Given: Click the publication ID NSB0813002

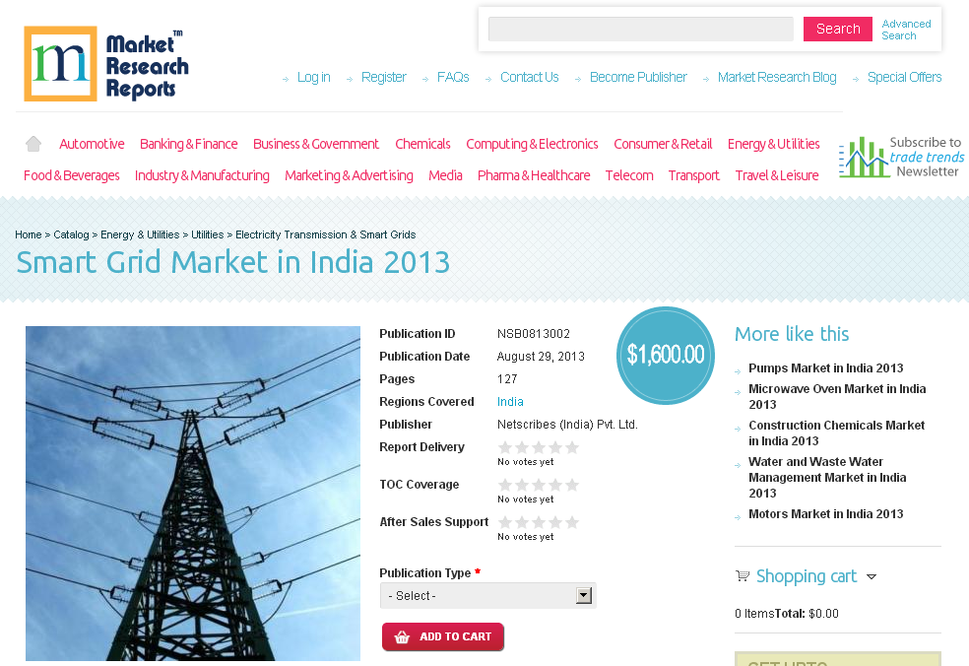Looking at the screenshot, I should click(534, 334).
